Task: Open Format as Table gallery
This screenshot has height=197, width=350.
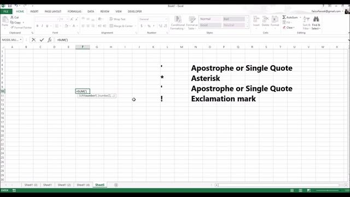Action: pos(192,23)
